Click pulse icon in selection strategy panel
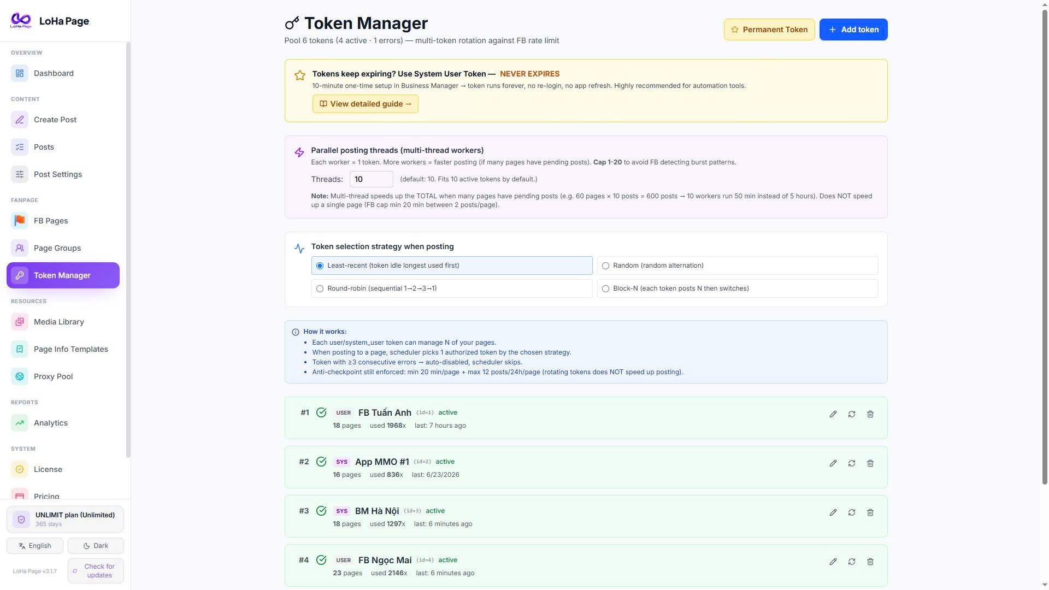This screenshot has width=1049, height=590. pos(299,249)
